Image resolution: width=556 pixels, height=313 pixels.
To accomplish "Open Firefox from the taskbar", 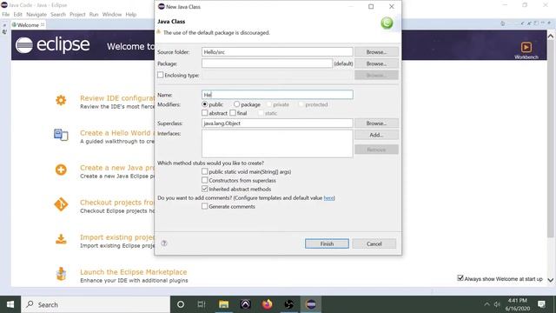I will [x=268, y=304].
